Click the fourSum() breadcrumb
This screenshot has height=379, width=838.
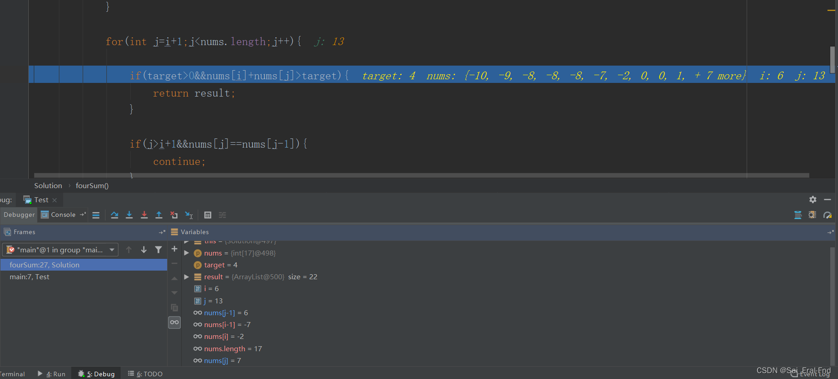[92, 186]
